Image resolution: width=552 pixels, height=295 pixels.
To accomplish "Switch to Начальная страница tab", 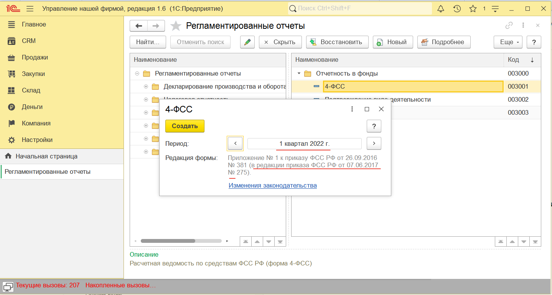I will (x=62, y=157).
